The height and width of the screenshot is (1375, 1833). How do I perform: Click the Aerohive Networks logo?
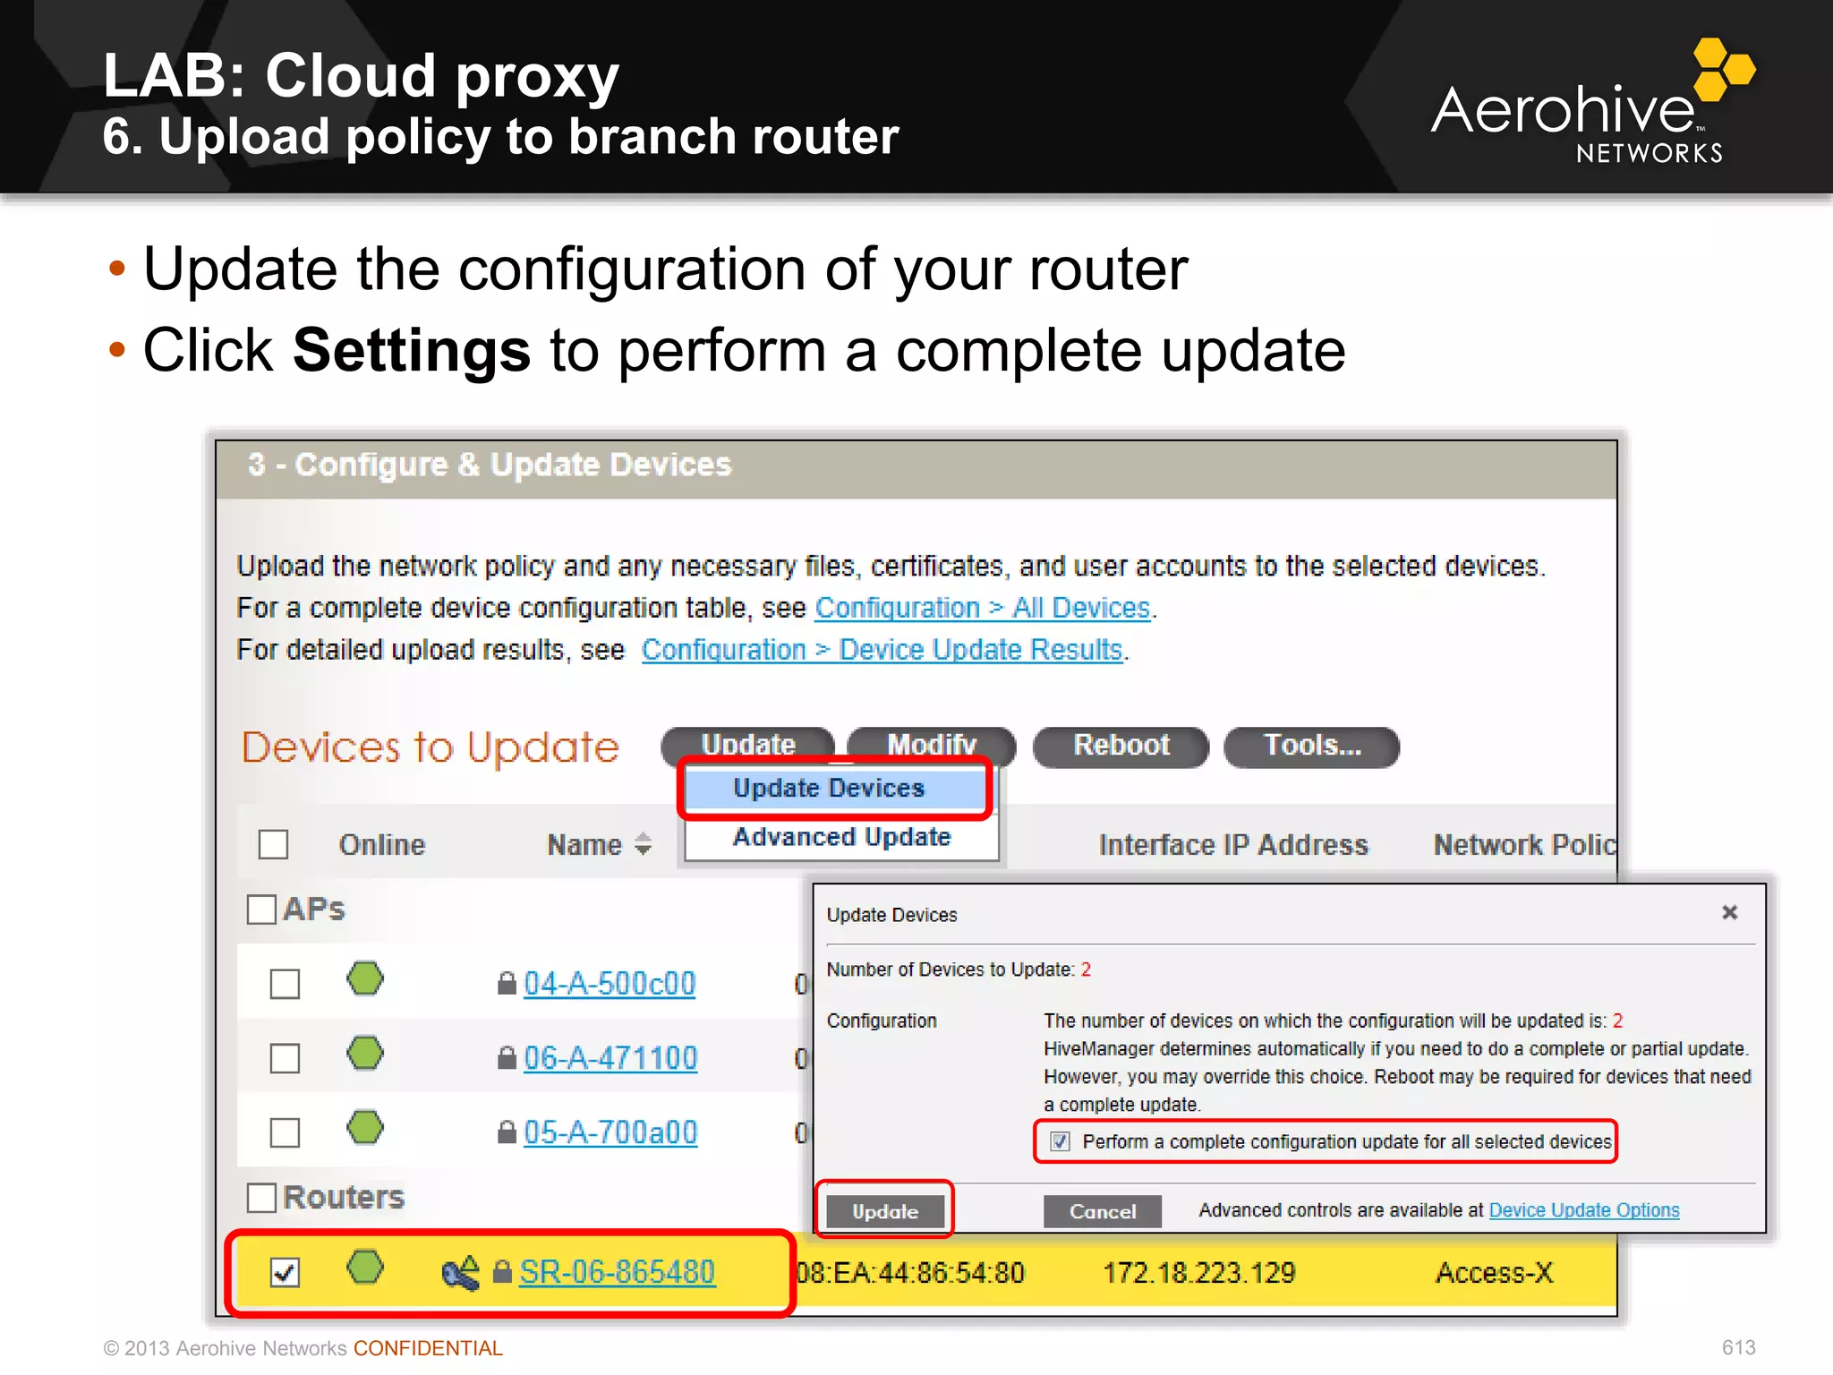(1592, 101)
